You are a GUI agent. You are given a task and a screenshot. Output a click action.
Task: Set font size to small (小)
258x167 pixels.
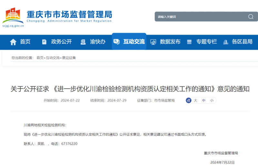point(212,101)
